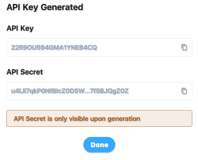Click blank space inside API Secret field

[154, 91]
